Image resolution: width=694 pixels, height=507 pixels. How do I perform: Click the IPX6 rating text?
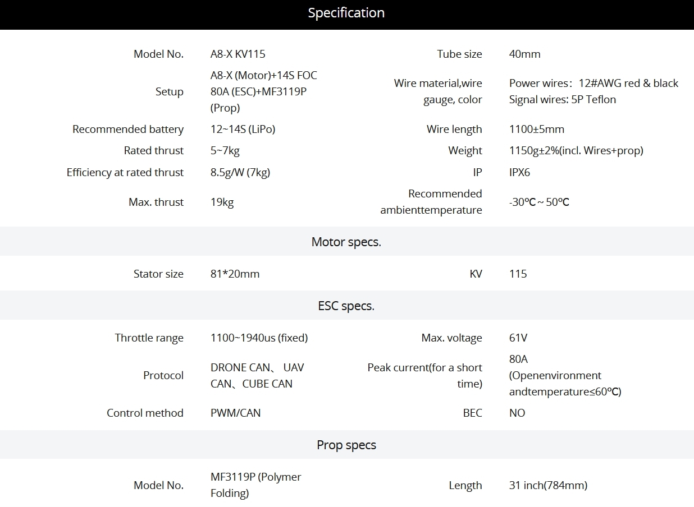(x=520, y=173)
